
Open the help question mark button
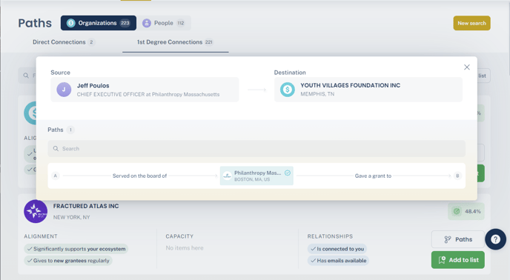pyautogui.click(x=495, y=239)
